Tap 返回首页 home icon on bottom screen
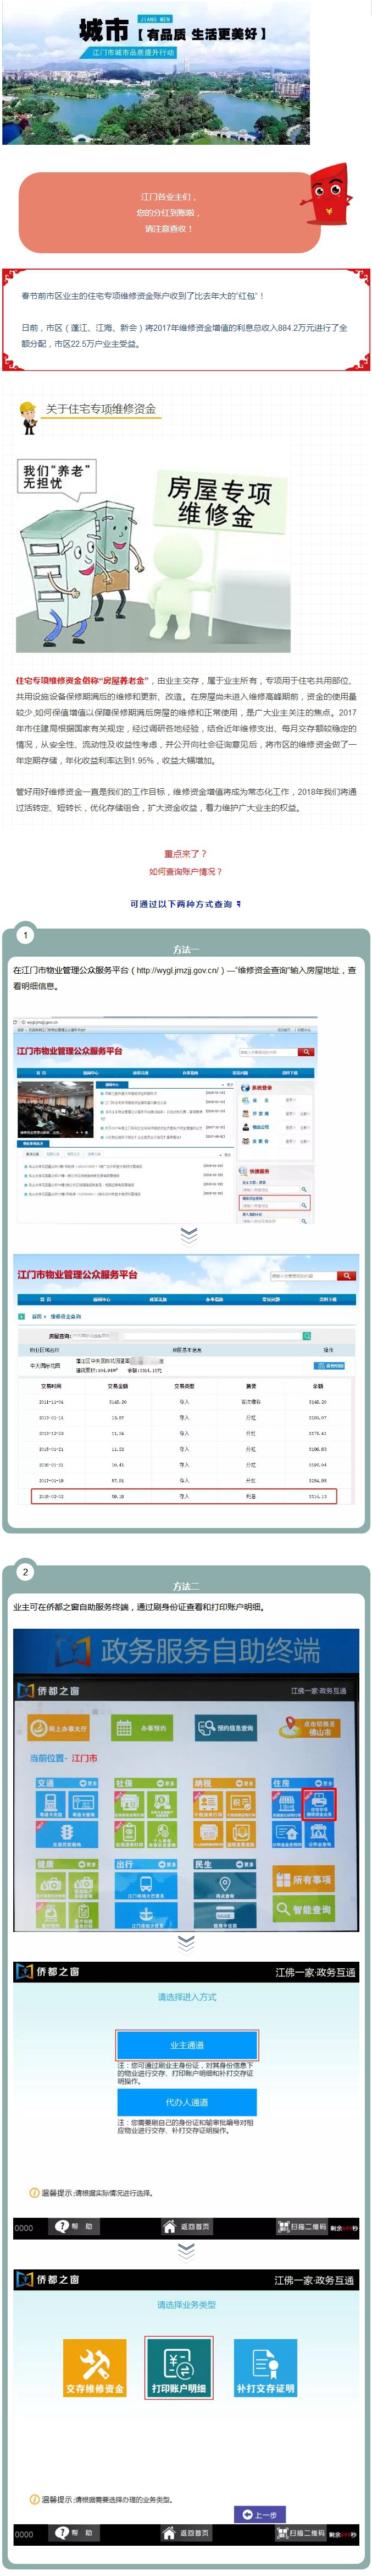The width and height of the screenshot is (372, 2576). (186, 2533)
